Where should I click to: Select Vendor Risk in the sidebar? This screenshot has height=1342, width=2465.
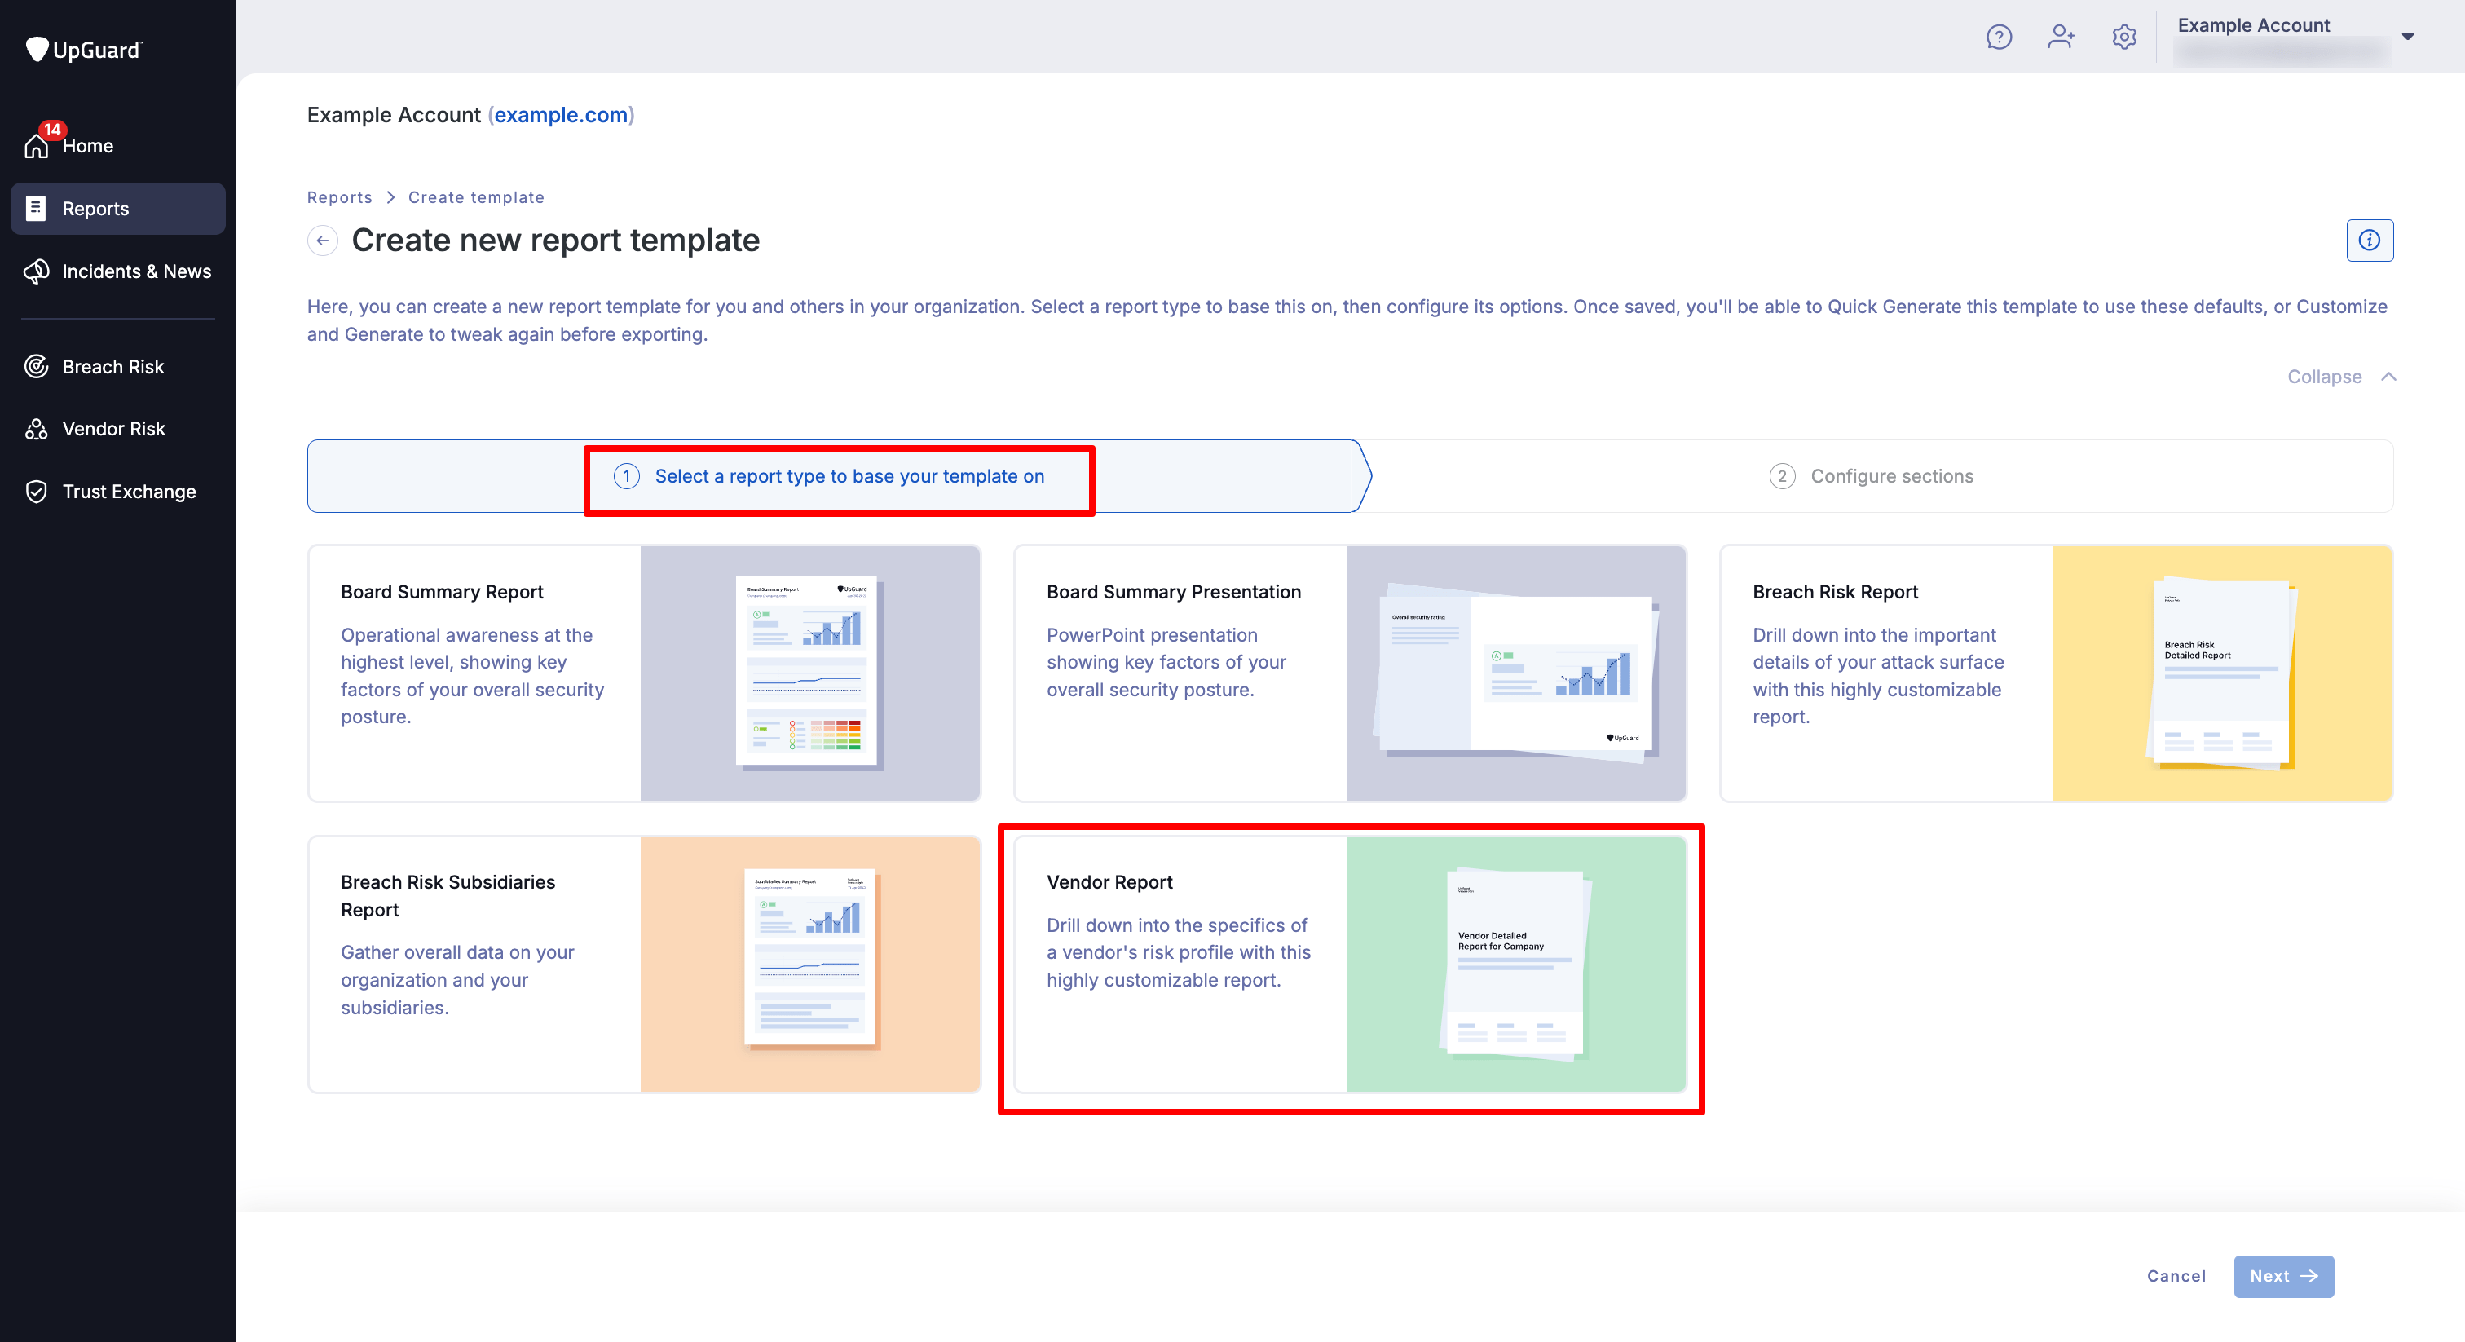point(113,428)
